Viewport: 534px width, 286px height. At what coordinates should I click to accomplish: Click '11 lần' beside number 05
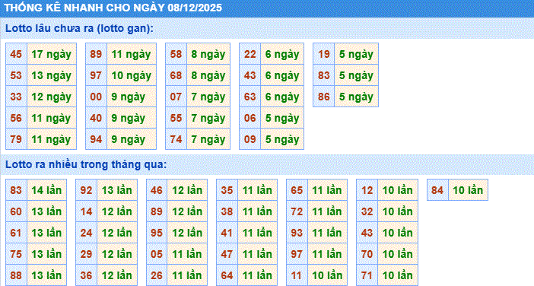pos(187,254)
